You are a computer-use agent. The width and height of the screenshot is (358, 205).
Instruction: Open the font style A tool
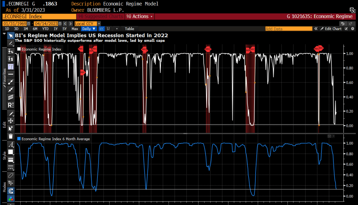pyautogui.click(x=11, y=145)
